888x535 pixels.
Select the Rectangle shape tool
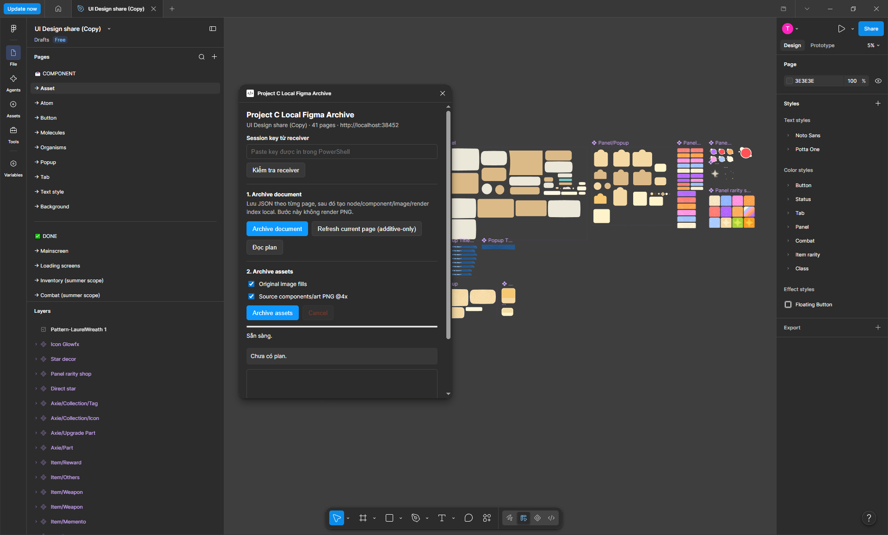389,518
